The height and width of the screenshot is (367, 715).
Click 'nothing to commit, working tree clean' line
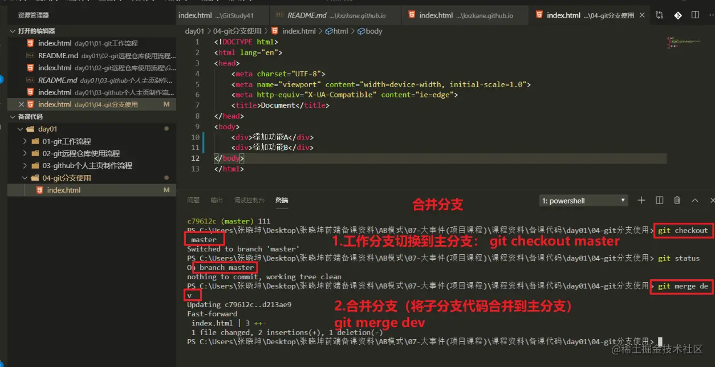pos(264,277)
